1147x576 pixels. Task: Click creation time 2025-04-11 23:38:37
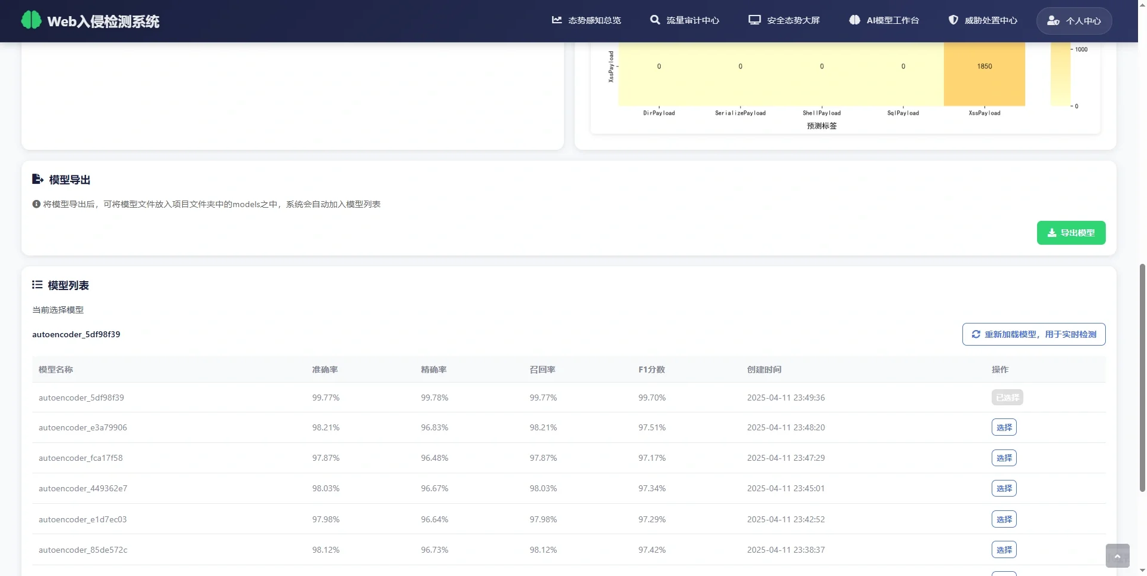click(x=786, y=550)
